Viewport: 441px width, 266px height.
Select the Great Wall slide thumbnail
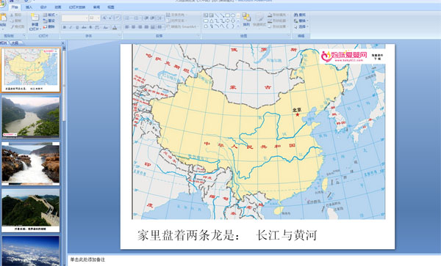[31, 210]
